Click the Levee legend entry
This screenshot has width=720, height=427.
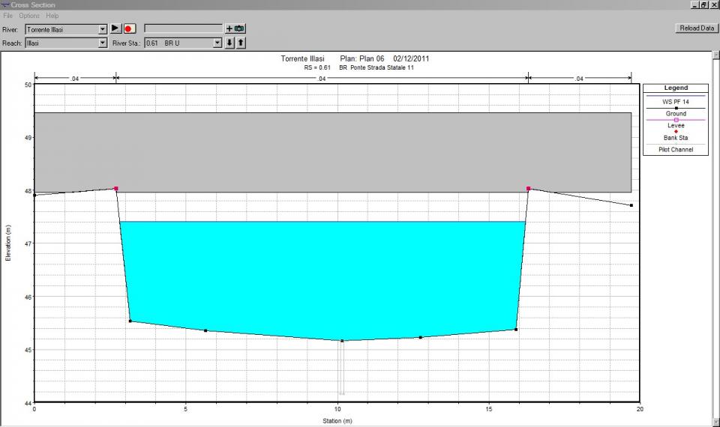[x=676, y=126]
